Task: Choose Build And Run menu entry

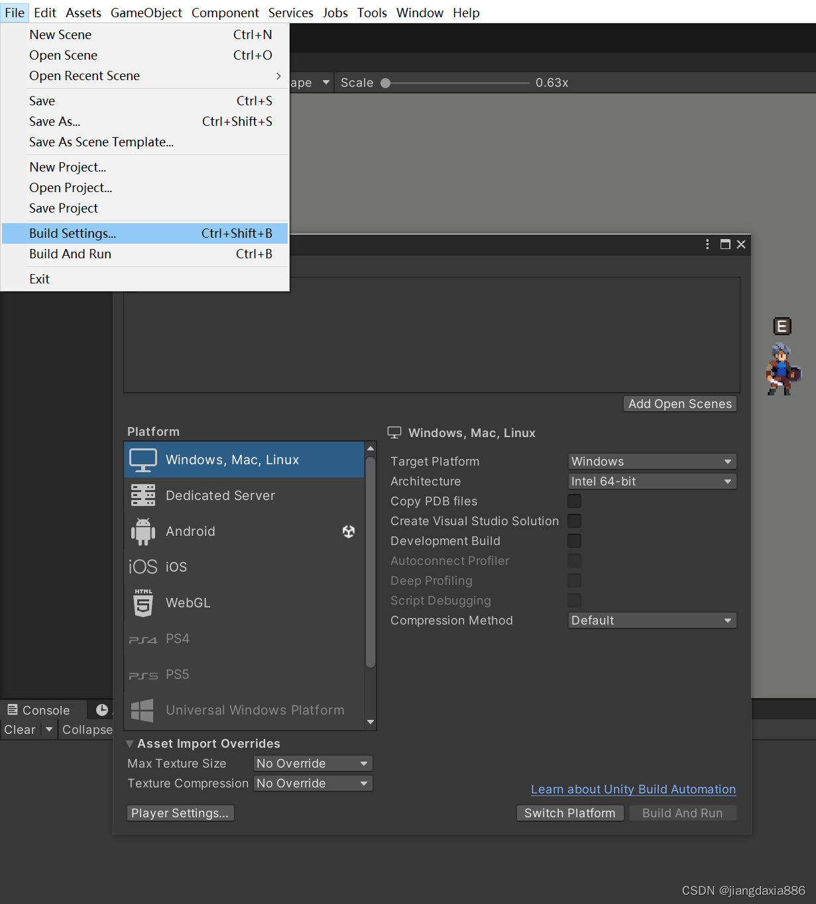Action: click(145, 254)
